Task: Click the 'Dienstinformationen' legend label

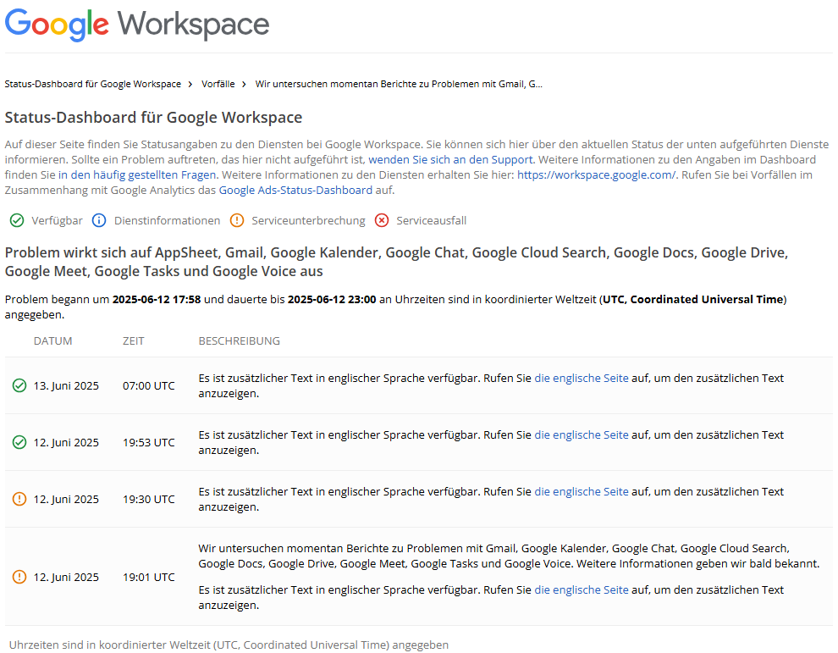Action: 168,220
